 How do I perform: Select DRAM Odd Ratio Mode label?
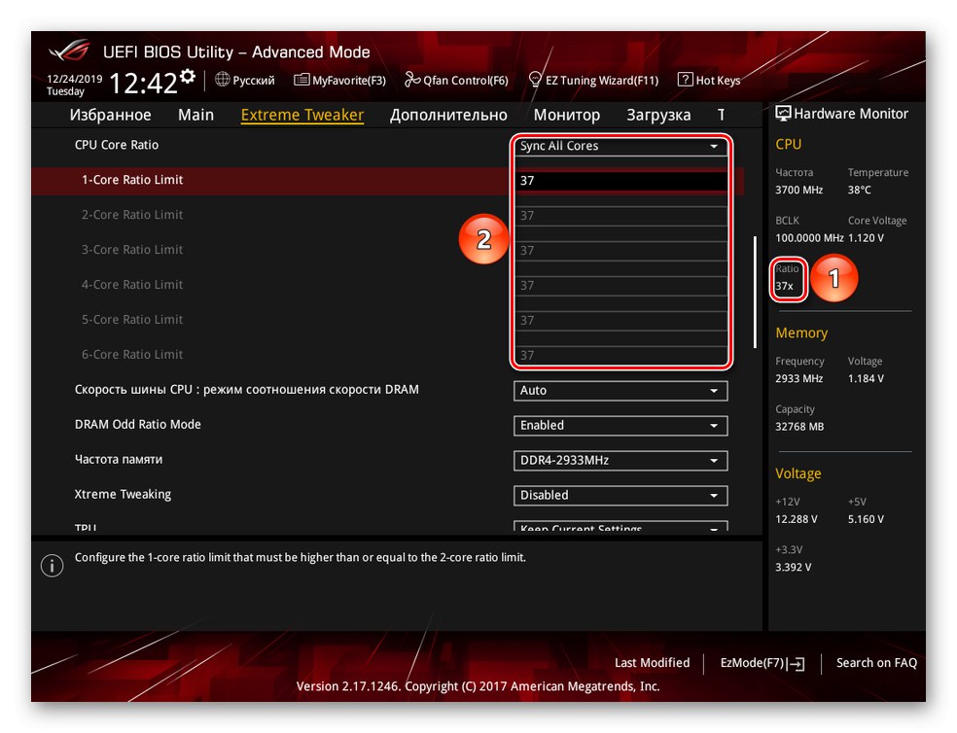(x=137, y=424)
